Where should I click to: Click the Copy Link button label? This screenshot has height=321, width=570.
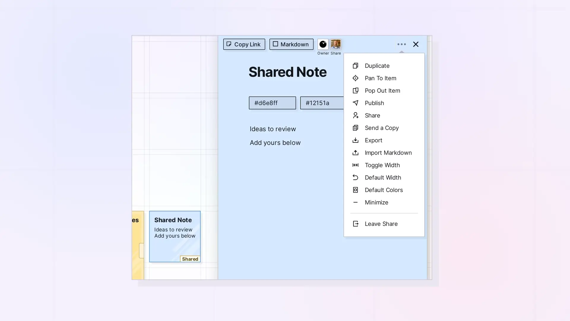tap(247, 44)
